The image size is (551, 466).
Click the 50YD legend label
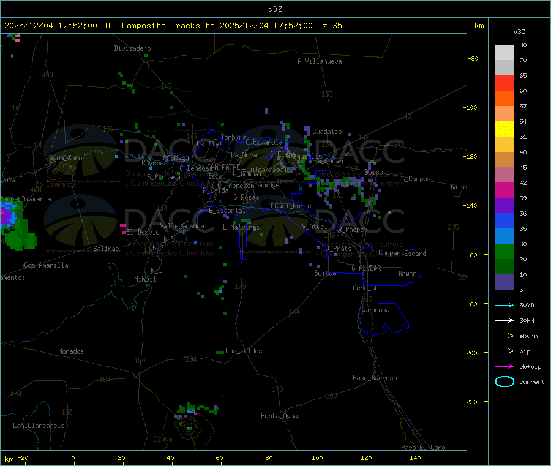[x=527, y=305]
